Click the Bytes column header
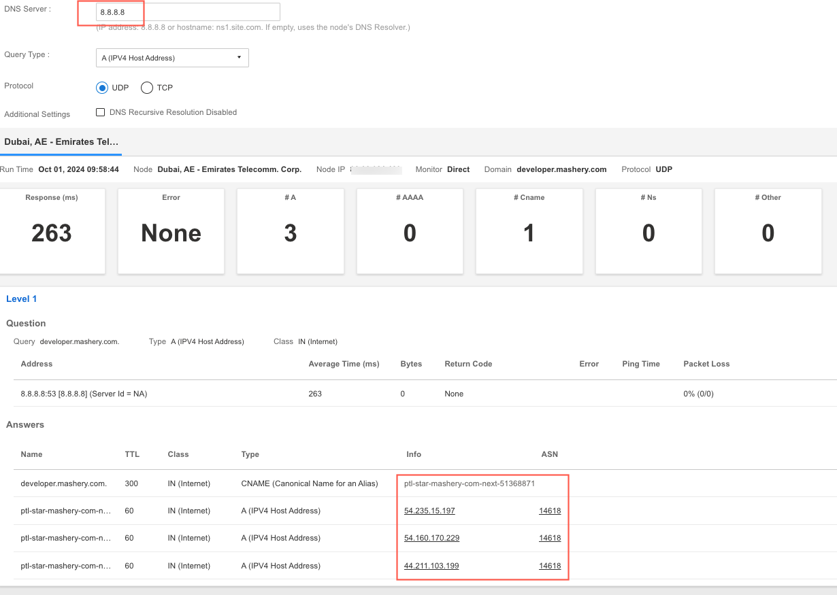 [x=411, y=364]
